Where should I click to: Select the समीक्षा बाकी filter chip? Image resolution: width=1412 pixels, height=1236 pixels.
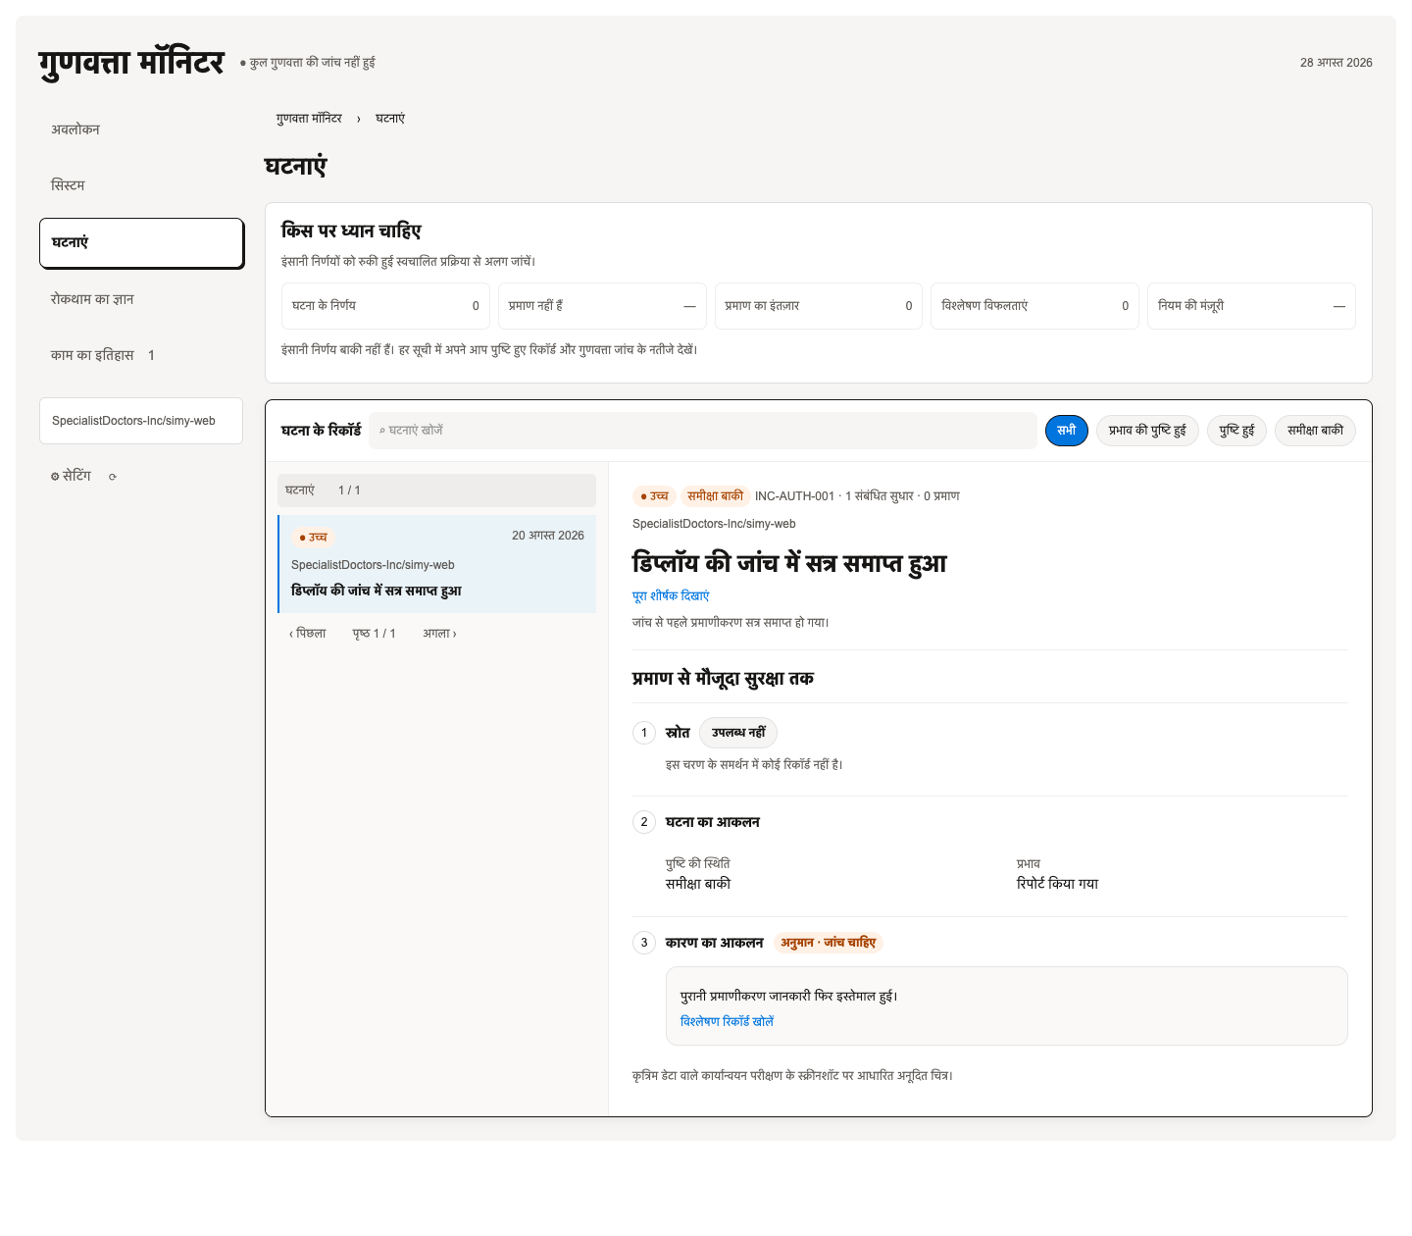[1315, 431]
